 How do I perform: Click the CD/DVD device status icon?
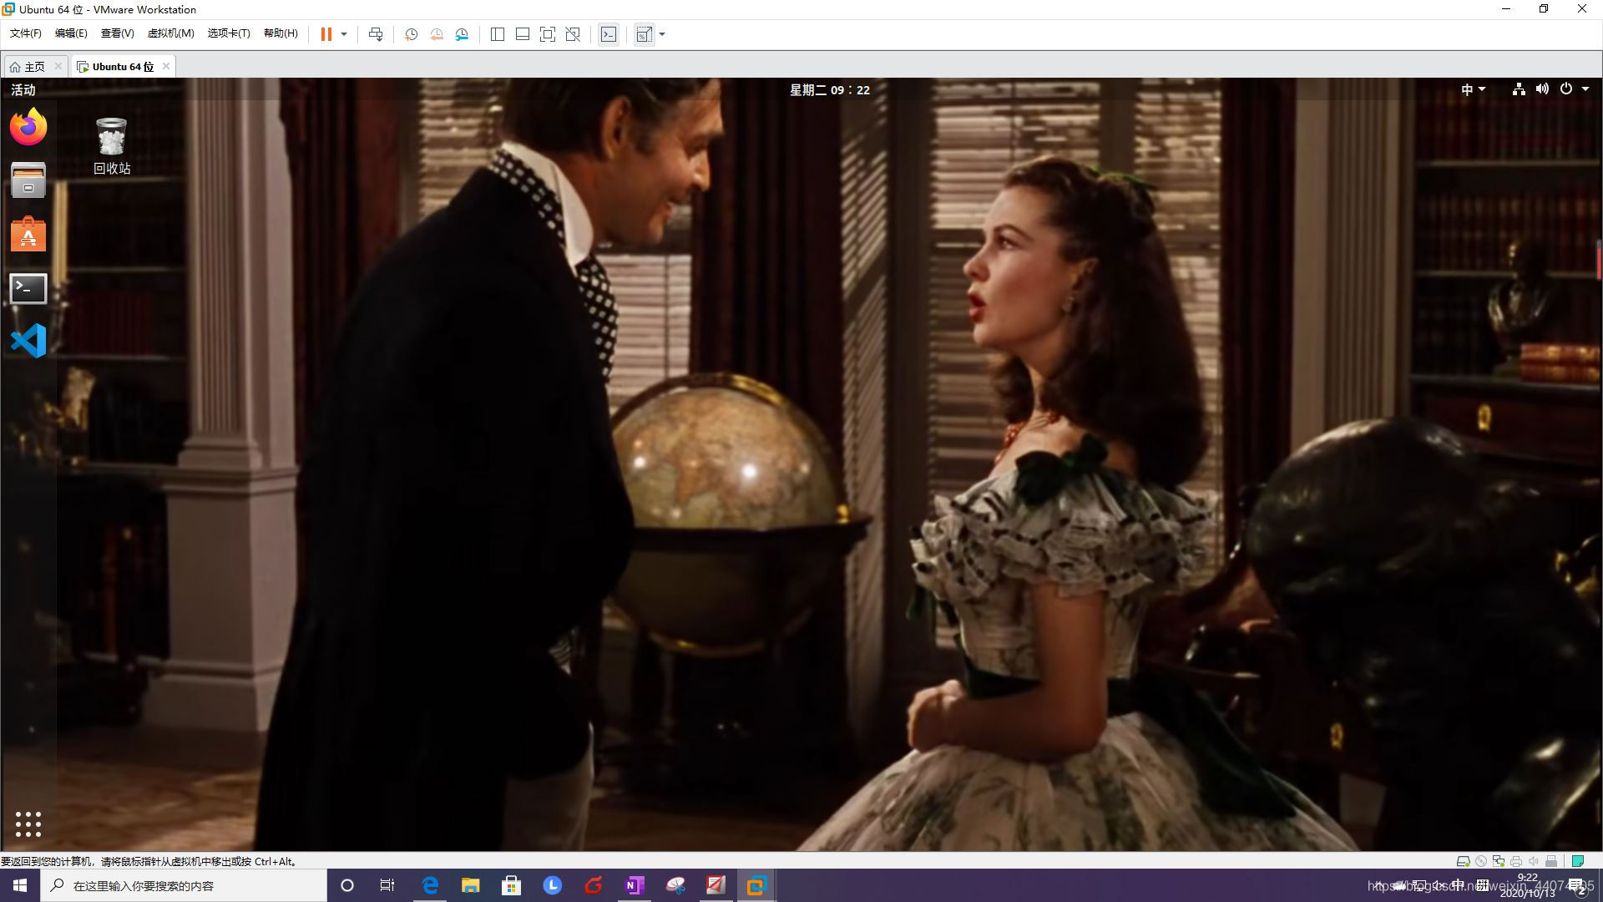[x=1481, y=861]
